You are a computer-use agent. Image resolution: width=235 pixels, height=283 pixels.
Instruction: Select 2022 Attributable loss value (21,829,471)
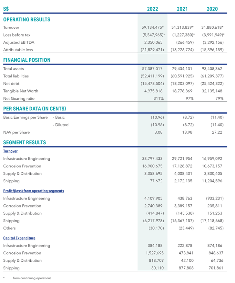[x=152, y=50]
